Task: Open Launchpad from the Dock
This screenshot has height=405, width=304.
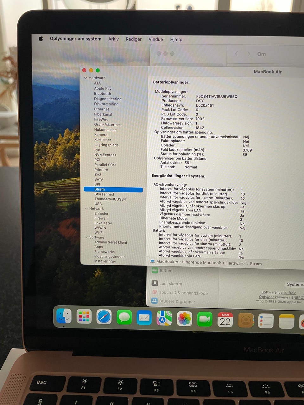Action: (84, 317)
